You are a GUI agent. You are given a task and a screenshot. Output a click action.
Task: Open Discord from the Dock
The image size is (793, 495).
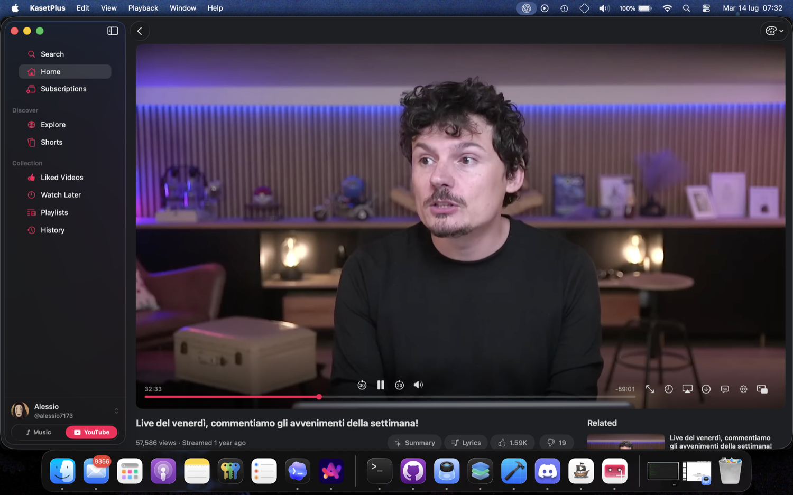547,471
